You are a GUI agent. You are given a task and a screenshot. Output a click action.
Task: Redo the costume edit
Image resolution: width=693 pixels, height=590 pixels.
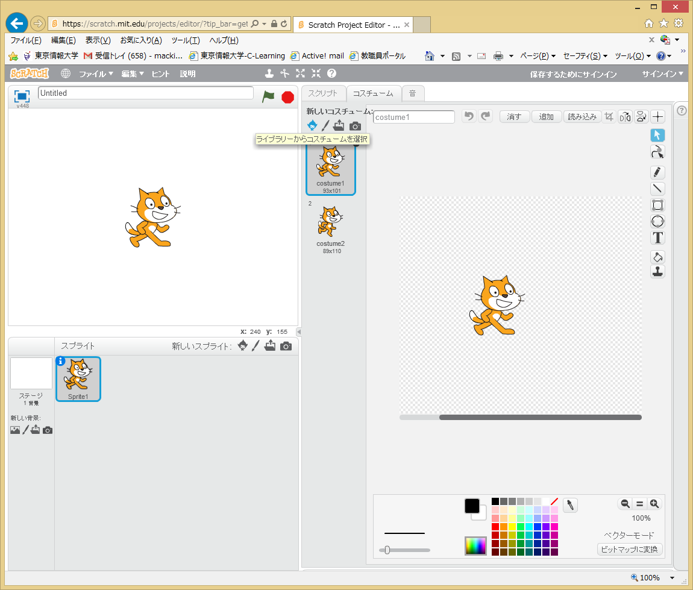click(486, 116)
